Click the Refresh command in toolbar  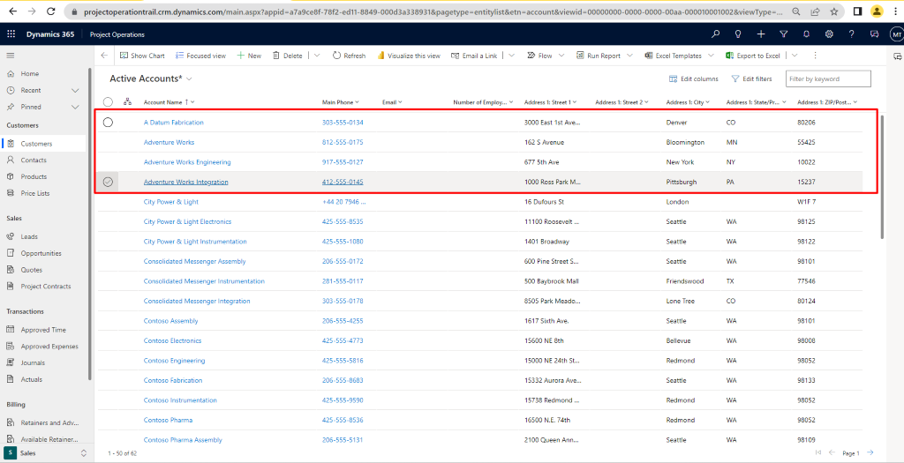tap(349, 56)
